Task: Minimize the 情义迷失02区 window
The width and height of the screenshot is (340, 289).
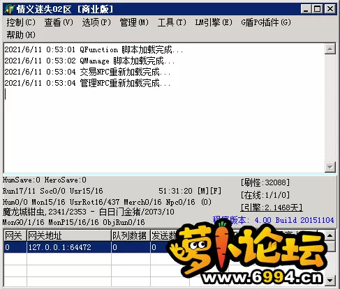Action: [x=306, y=9]
